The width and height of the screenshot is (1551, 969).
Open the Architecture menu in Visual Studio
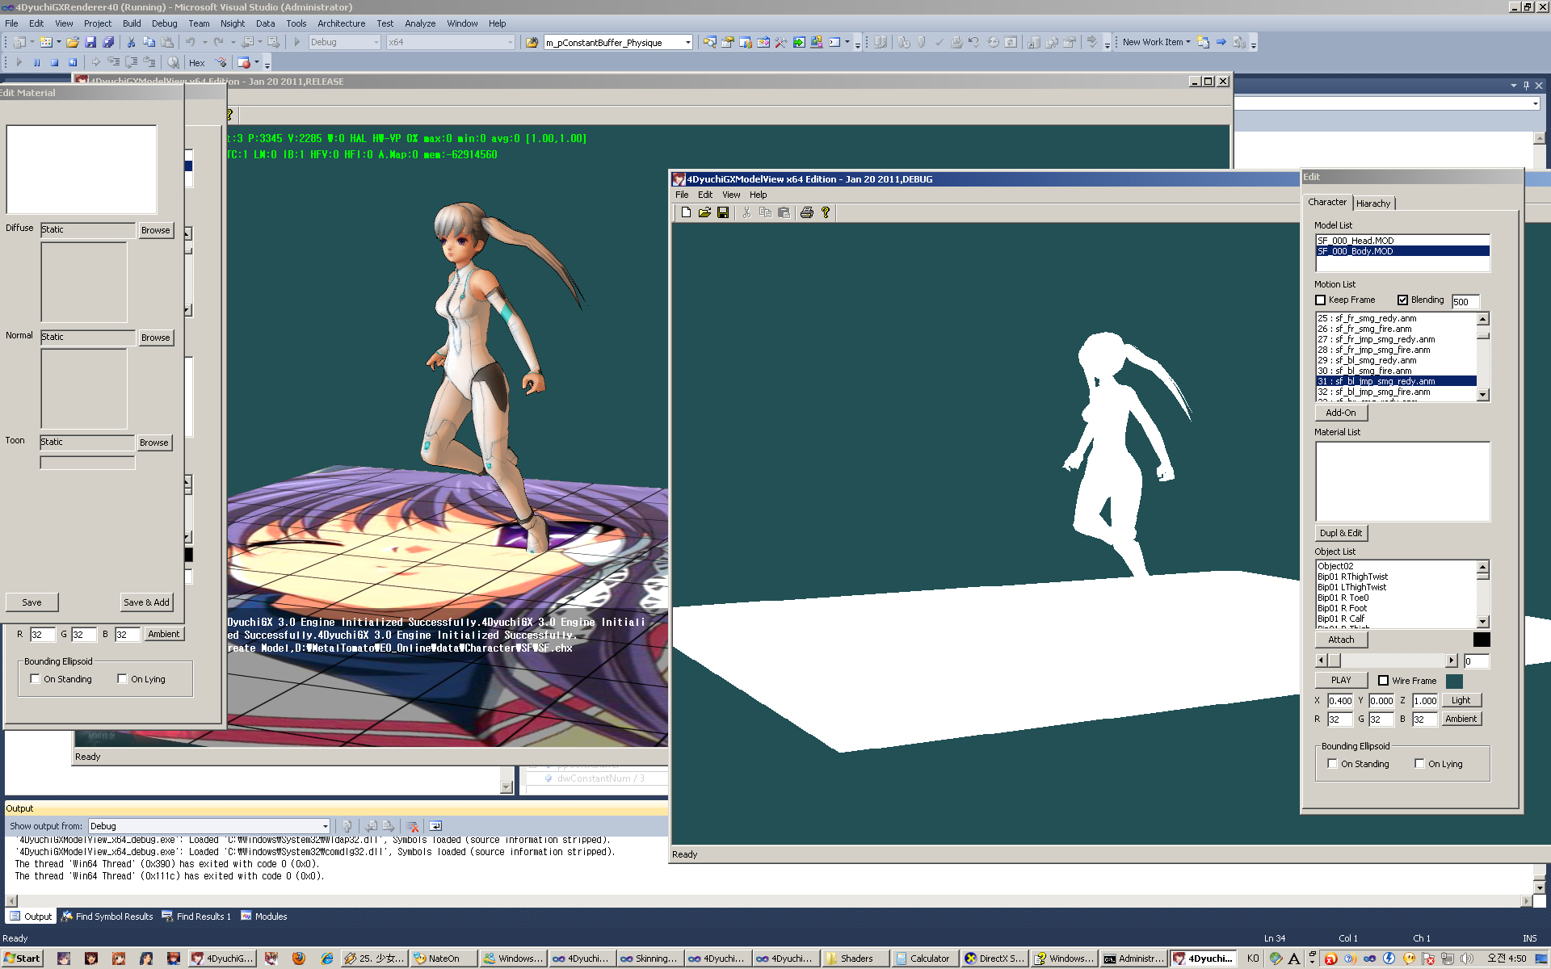pos(341,23)
